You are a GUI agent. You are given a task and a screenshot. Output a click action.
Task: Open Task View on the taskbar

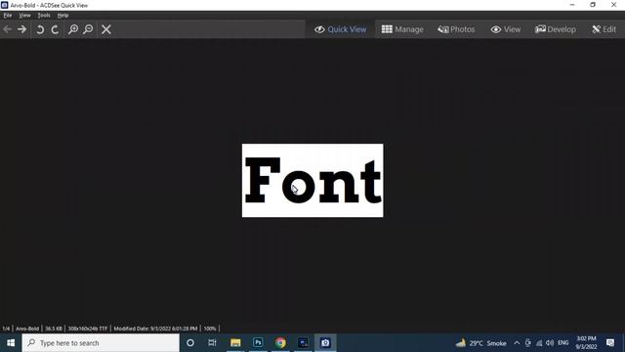212,343
